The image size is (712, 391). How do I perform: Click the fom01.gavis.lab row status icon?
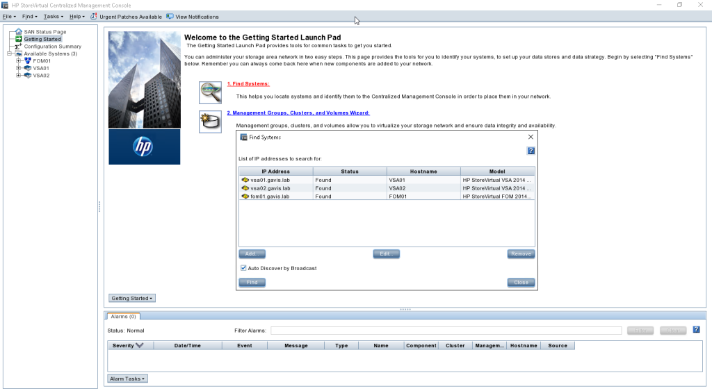click(245, 197)
